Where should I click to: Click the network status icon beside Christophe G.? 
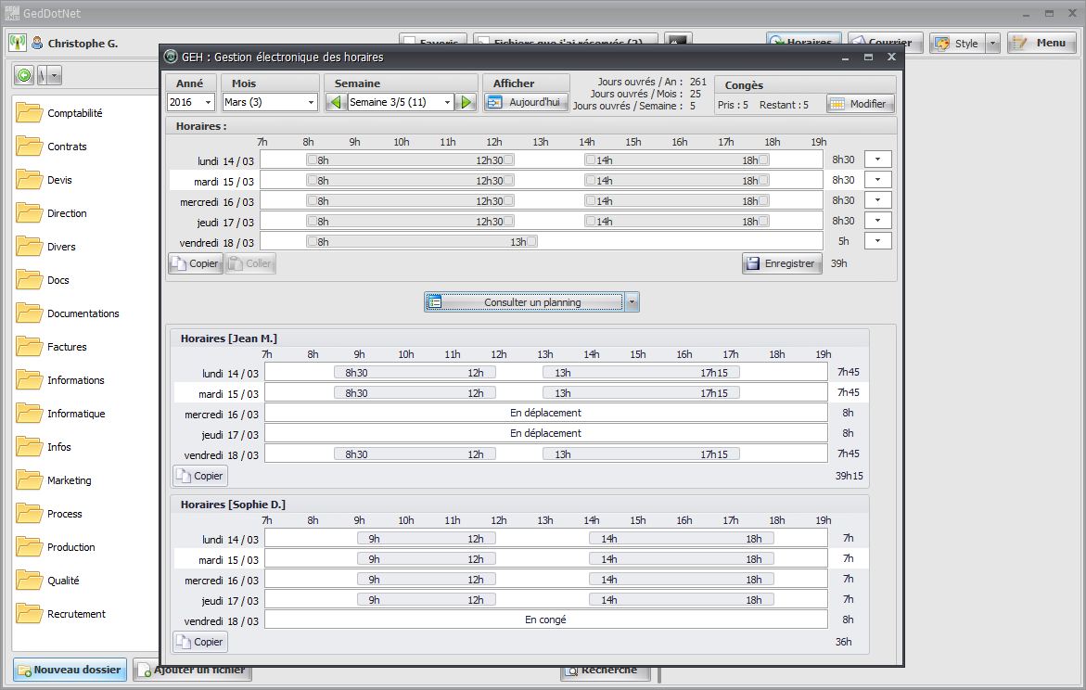pyautogui.click(x=18, y=43)
